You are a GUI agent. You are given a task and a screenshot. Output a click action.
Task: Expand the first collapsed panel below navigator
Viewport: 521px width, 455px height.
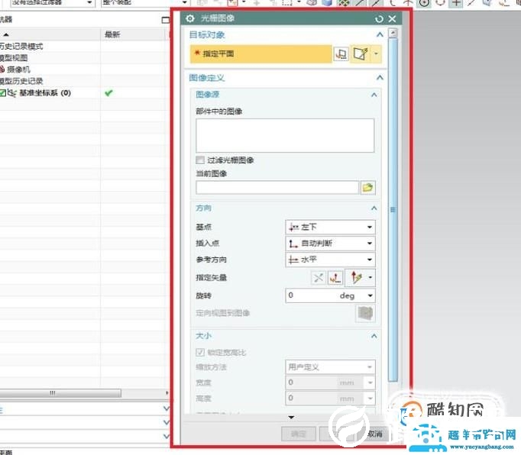pyautogui.click(x=166, y=409)
